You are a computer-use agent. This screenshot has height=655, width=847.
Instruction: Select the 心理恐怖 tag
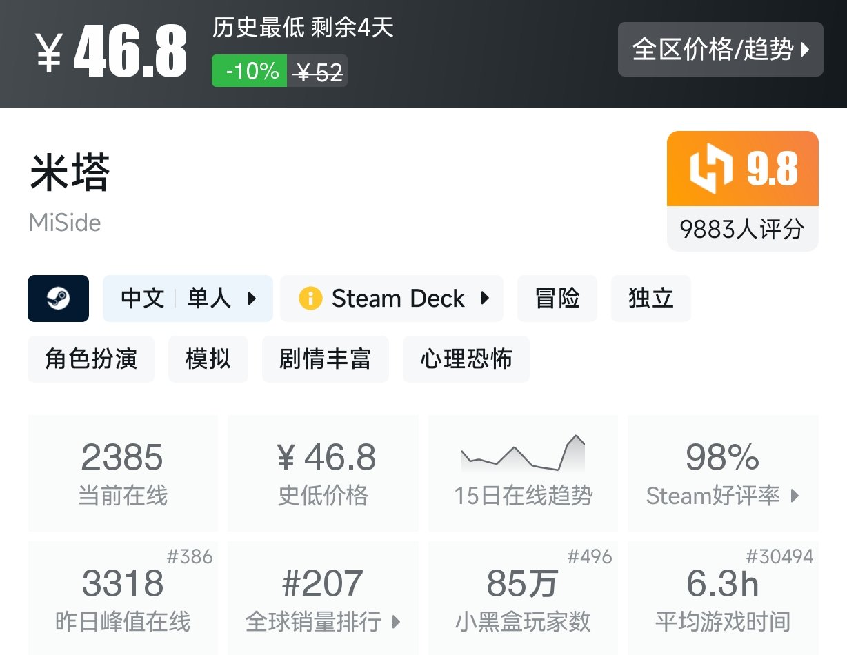[x=466, y=359]
